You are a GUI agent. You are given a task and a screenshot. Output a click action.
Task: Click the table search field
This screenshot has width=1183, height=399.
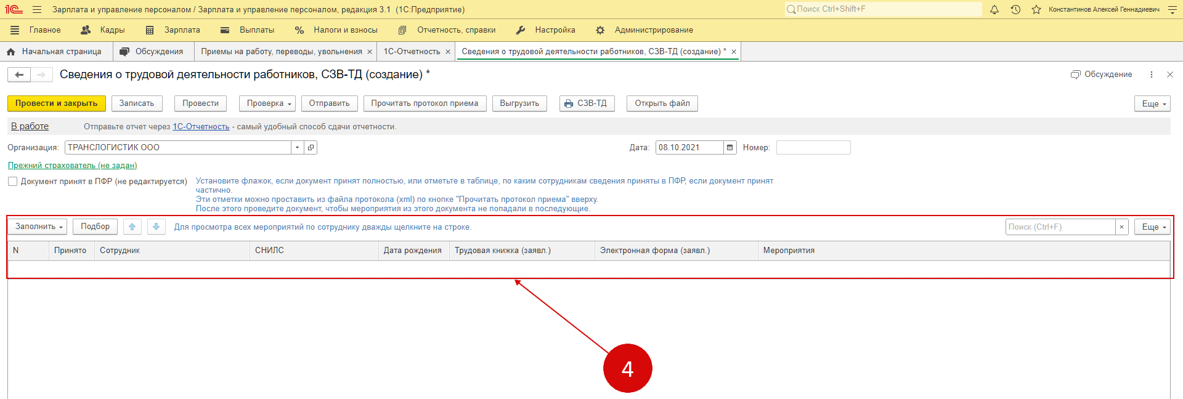pos(1060,227)
